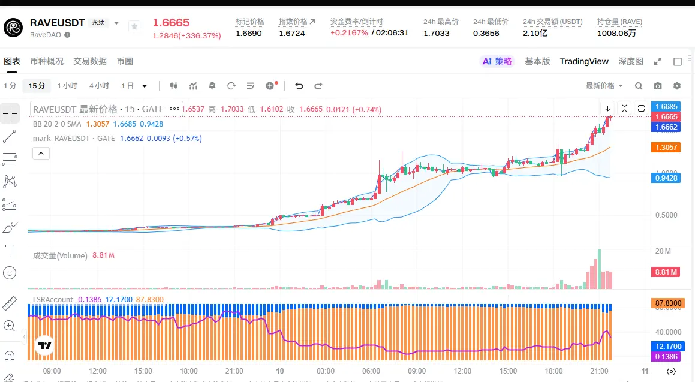The image size is (695, 382).
Task: Switch to the 币种概况 tab
Action: click(47, 61)
